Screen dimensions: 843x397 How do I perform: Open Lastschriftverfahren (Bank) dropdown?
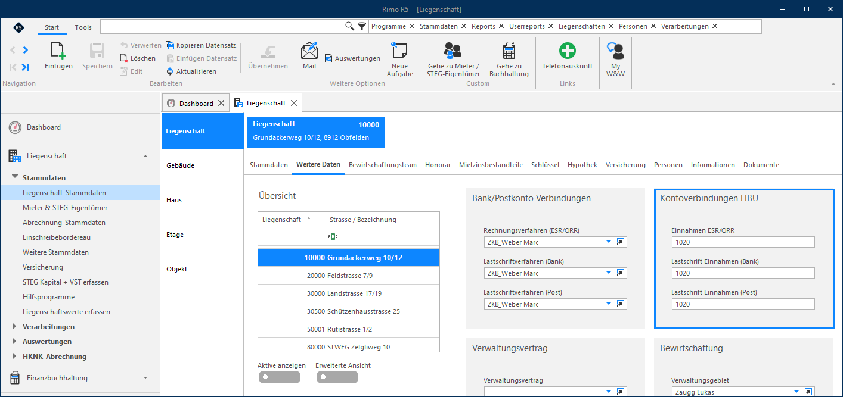pyautogui.click(x=609, y=273)
